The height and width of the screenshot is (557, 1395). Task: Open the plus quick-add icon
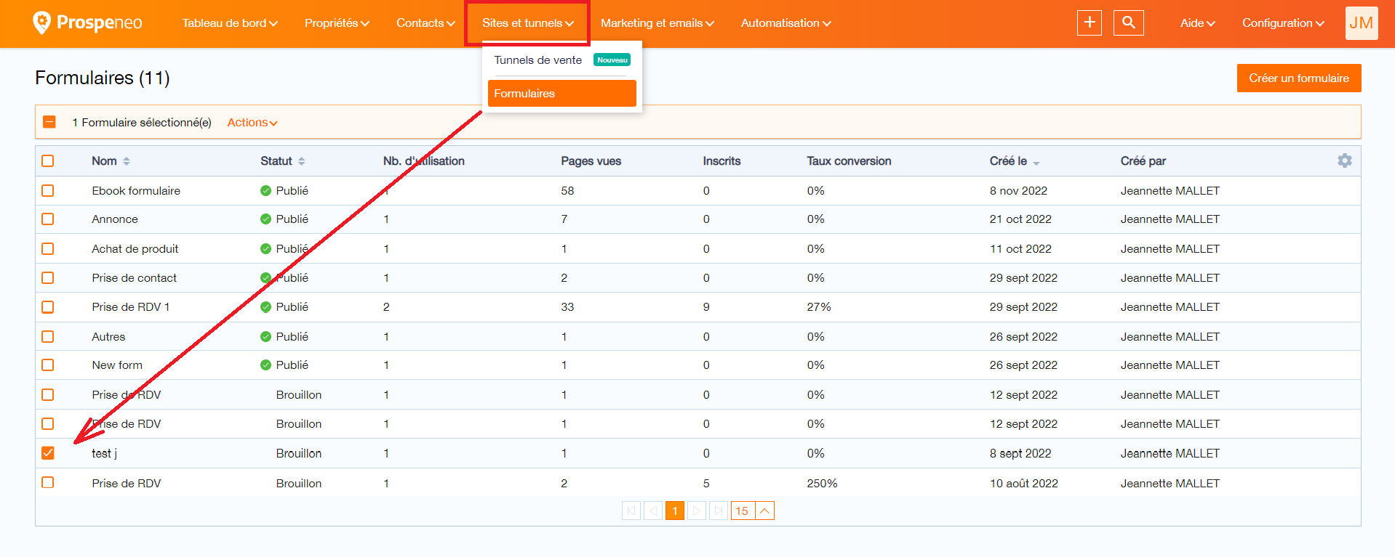point(1090,23)
